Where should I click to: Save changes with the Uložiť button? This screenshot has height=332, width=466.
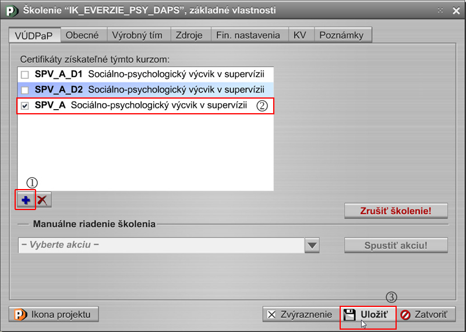pos(368,314)
